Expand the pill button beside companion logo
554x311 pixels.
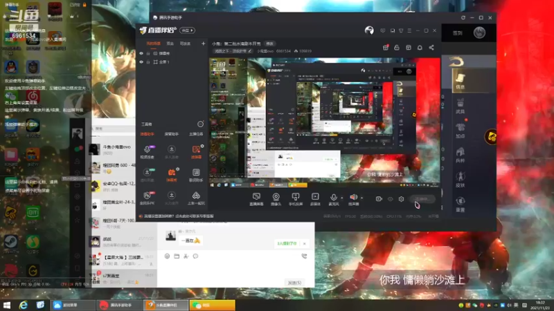point(187,30)
